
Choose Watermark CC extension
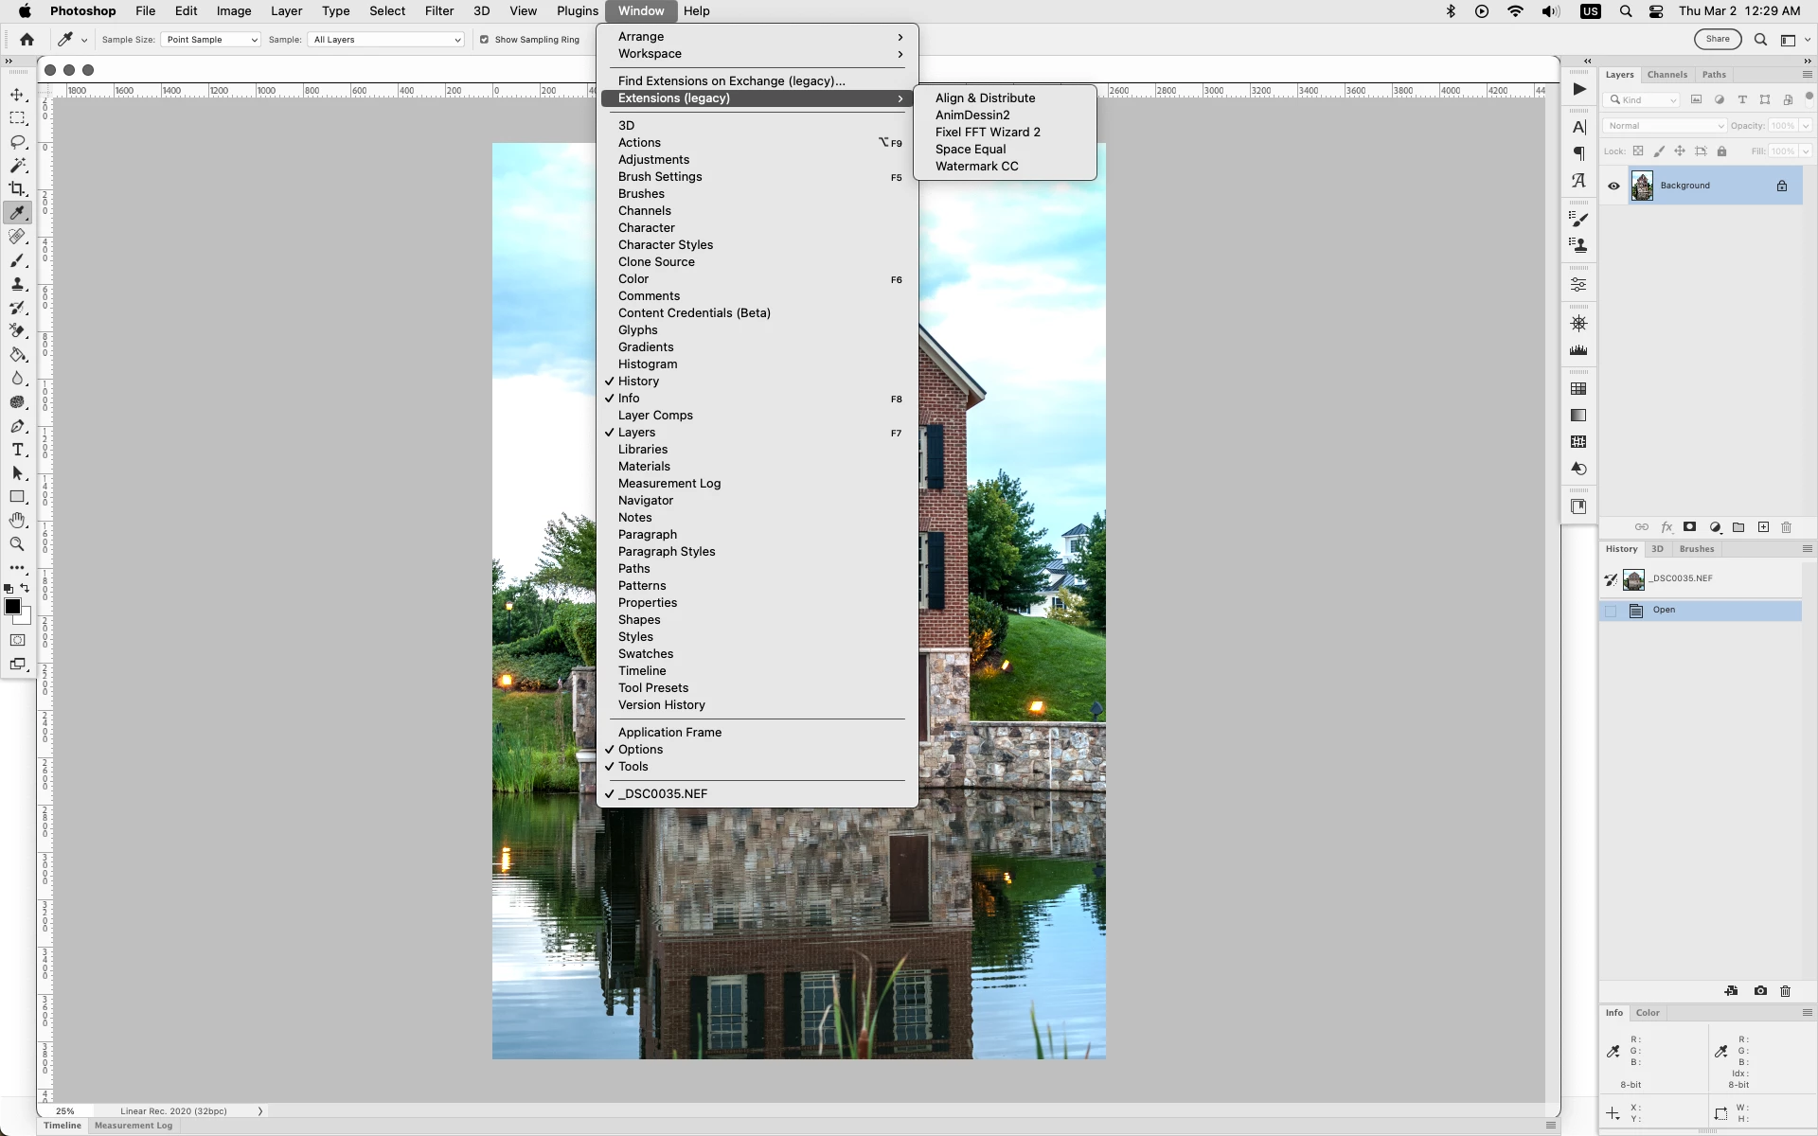tap(976, 167)
